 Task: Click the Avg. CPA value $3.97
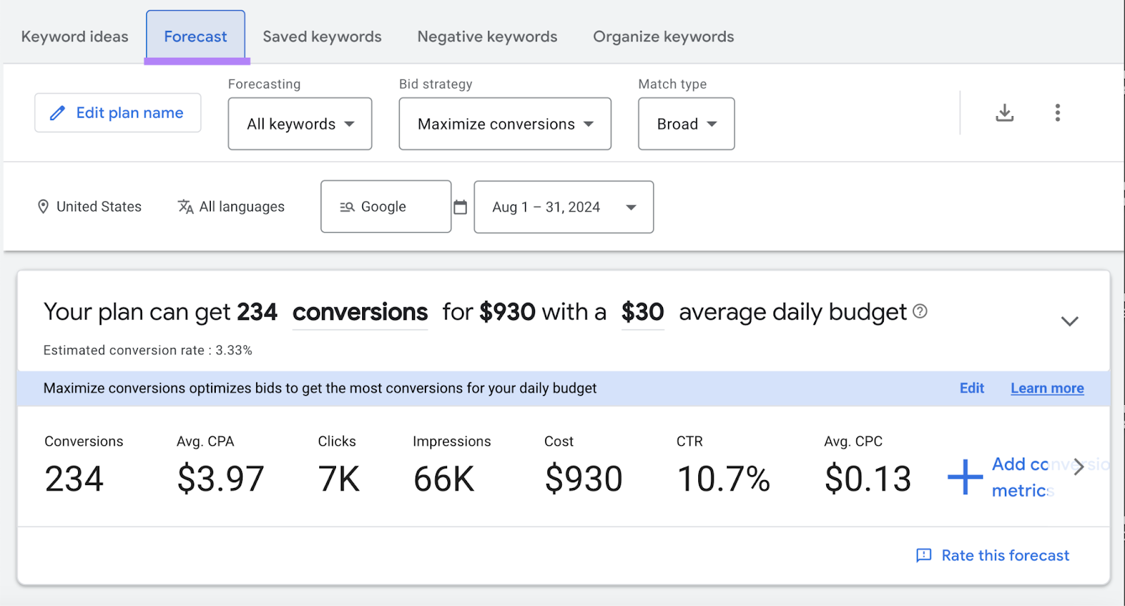(220, 479)
